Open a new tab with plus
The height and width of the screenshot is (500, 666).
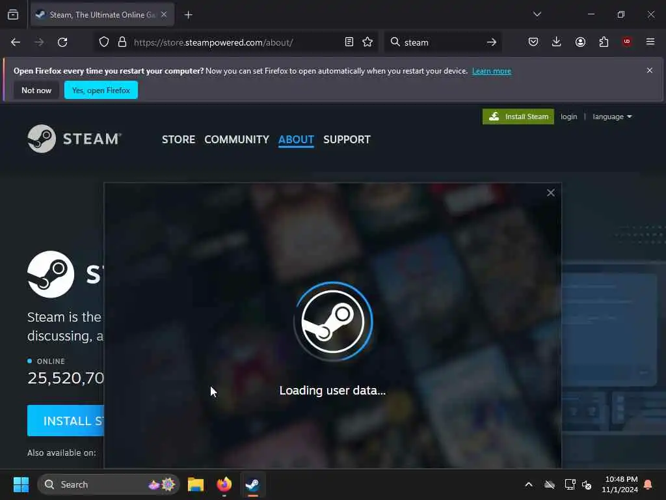click(188, 15)
